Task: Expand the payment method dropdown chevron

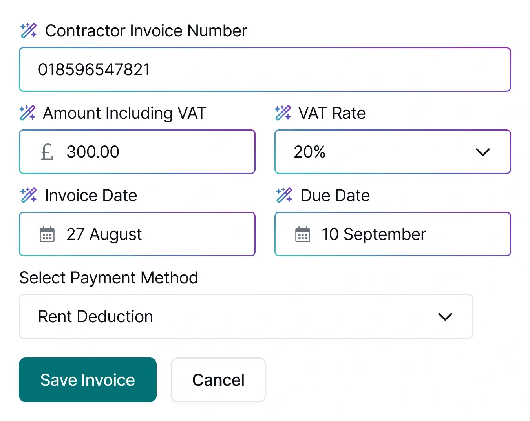Action: pyautogui.click(x=445, y=316)
